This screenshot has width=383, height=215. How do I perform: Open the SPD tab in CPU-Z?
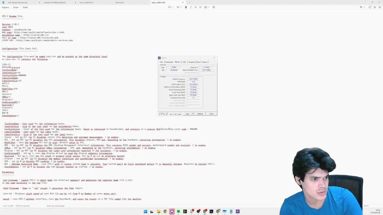[184, 62]
